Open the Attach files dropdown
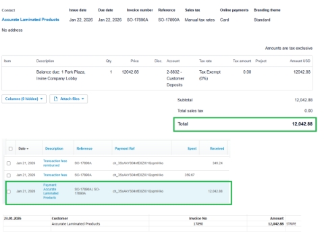The width and height of the screenshot is (324, 243). [x=69, y=99]
